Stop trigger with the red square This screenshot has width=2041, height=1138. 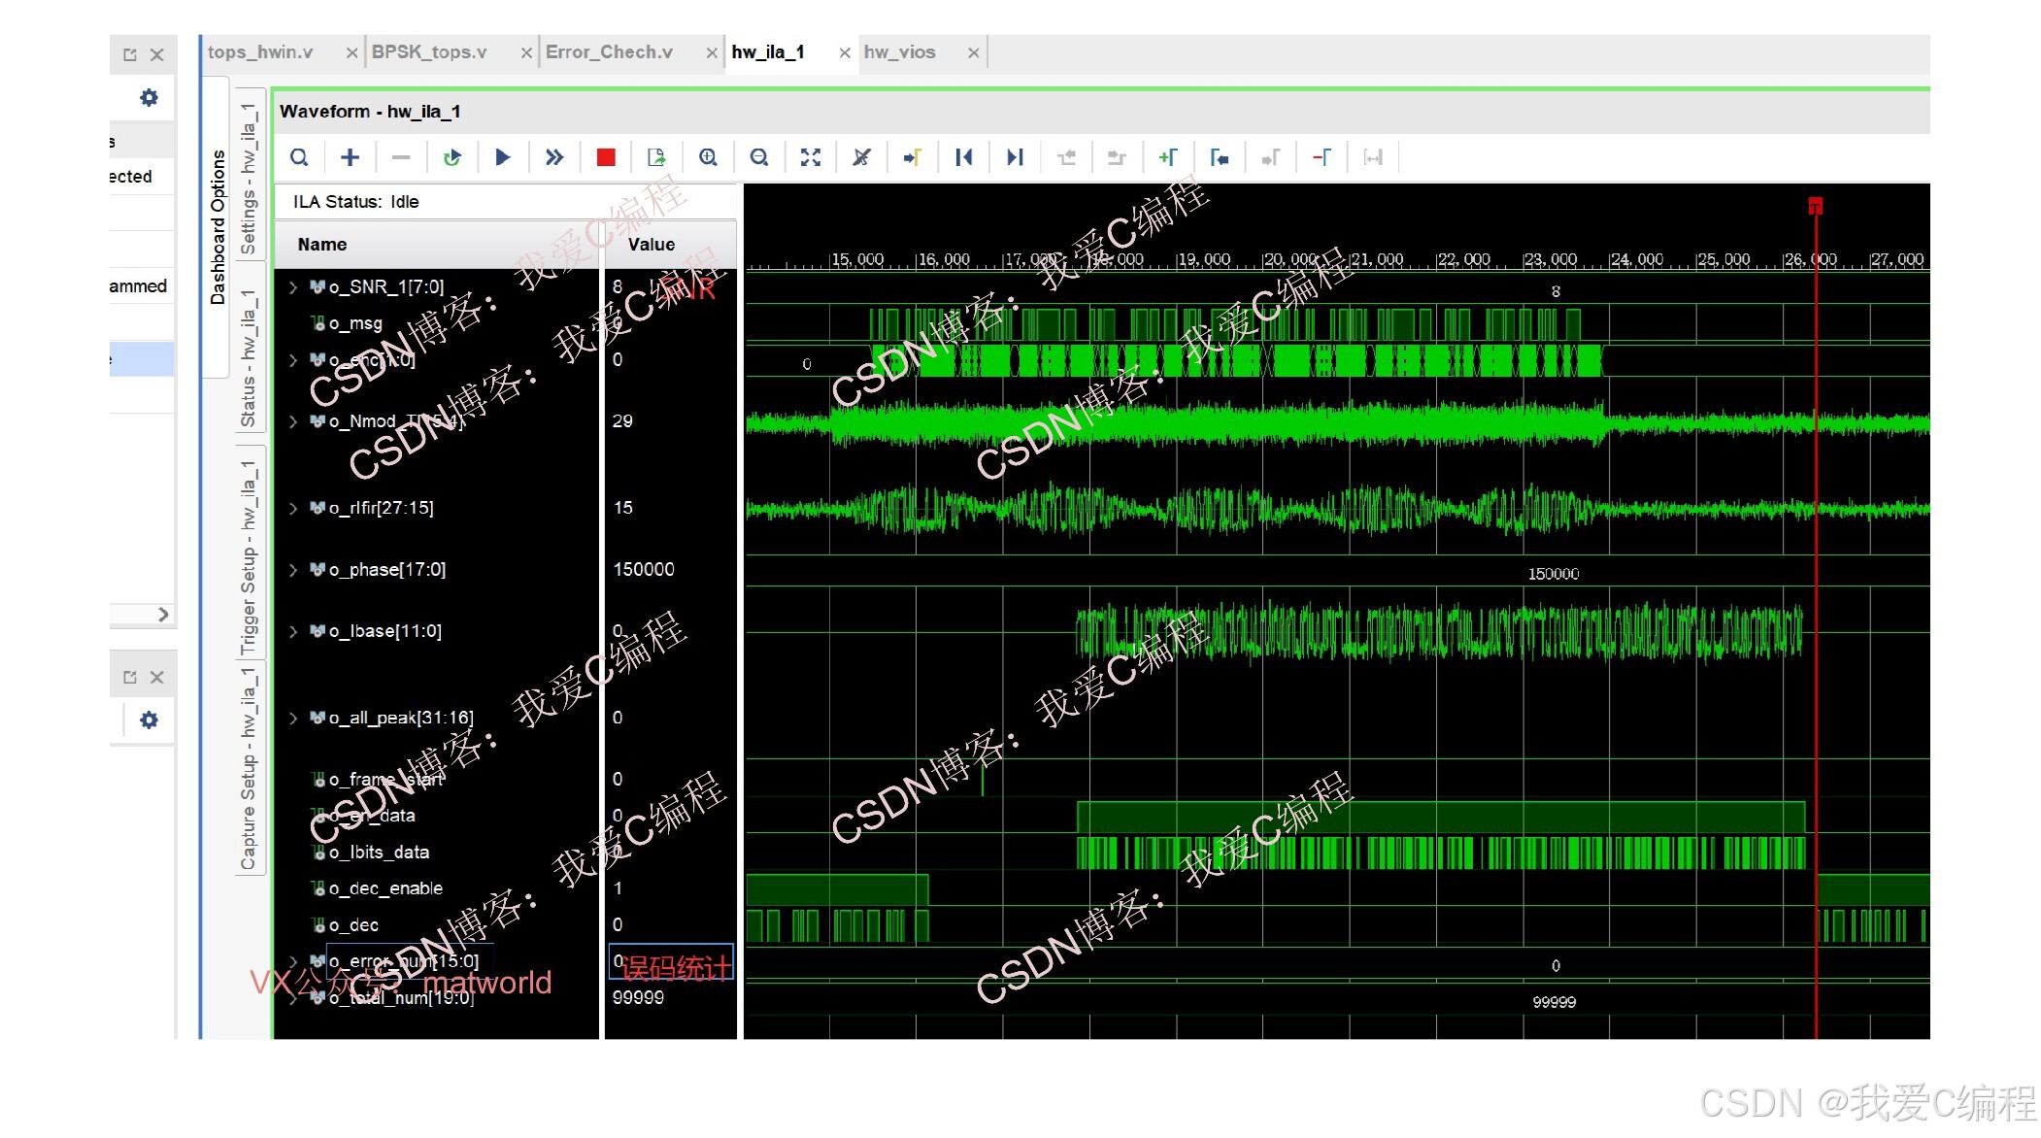coord(606,157)
